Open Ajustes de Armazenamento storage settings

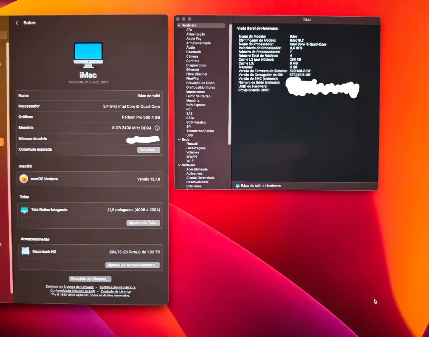pyautogui.click(x=132, y=265)
